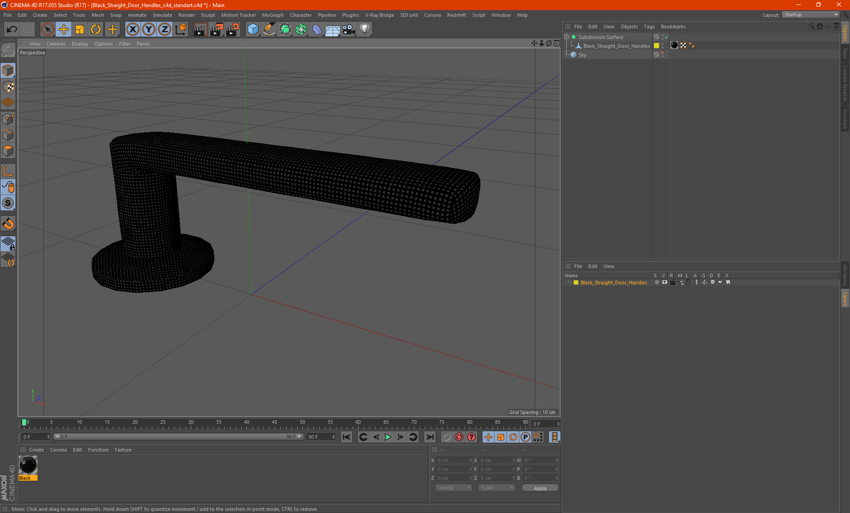The width and height of the screenshot is (850, 513).
Task: Select the Black material swatch
Action: click(28, 466)
